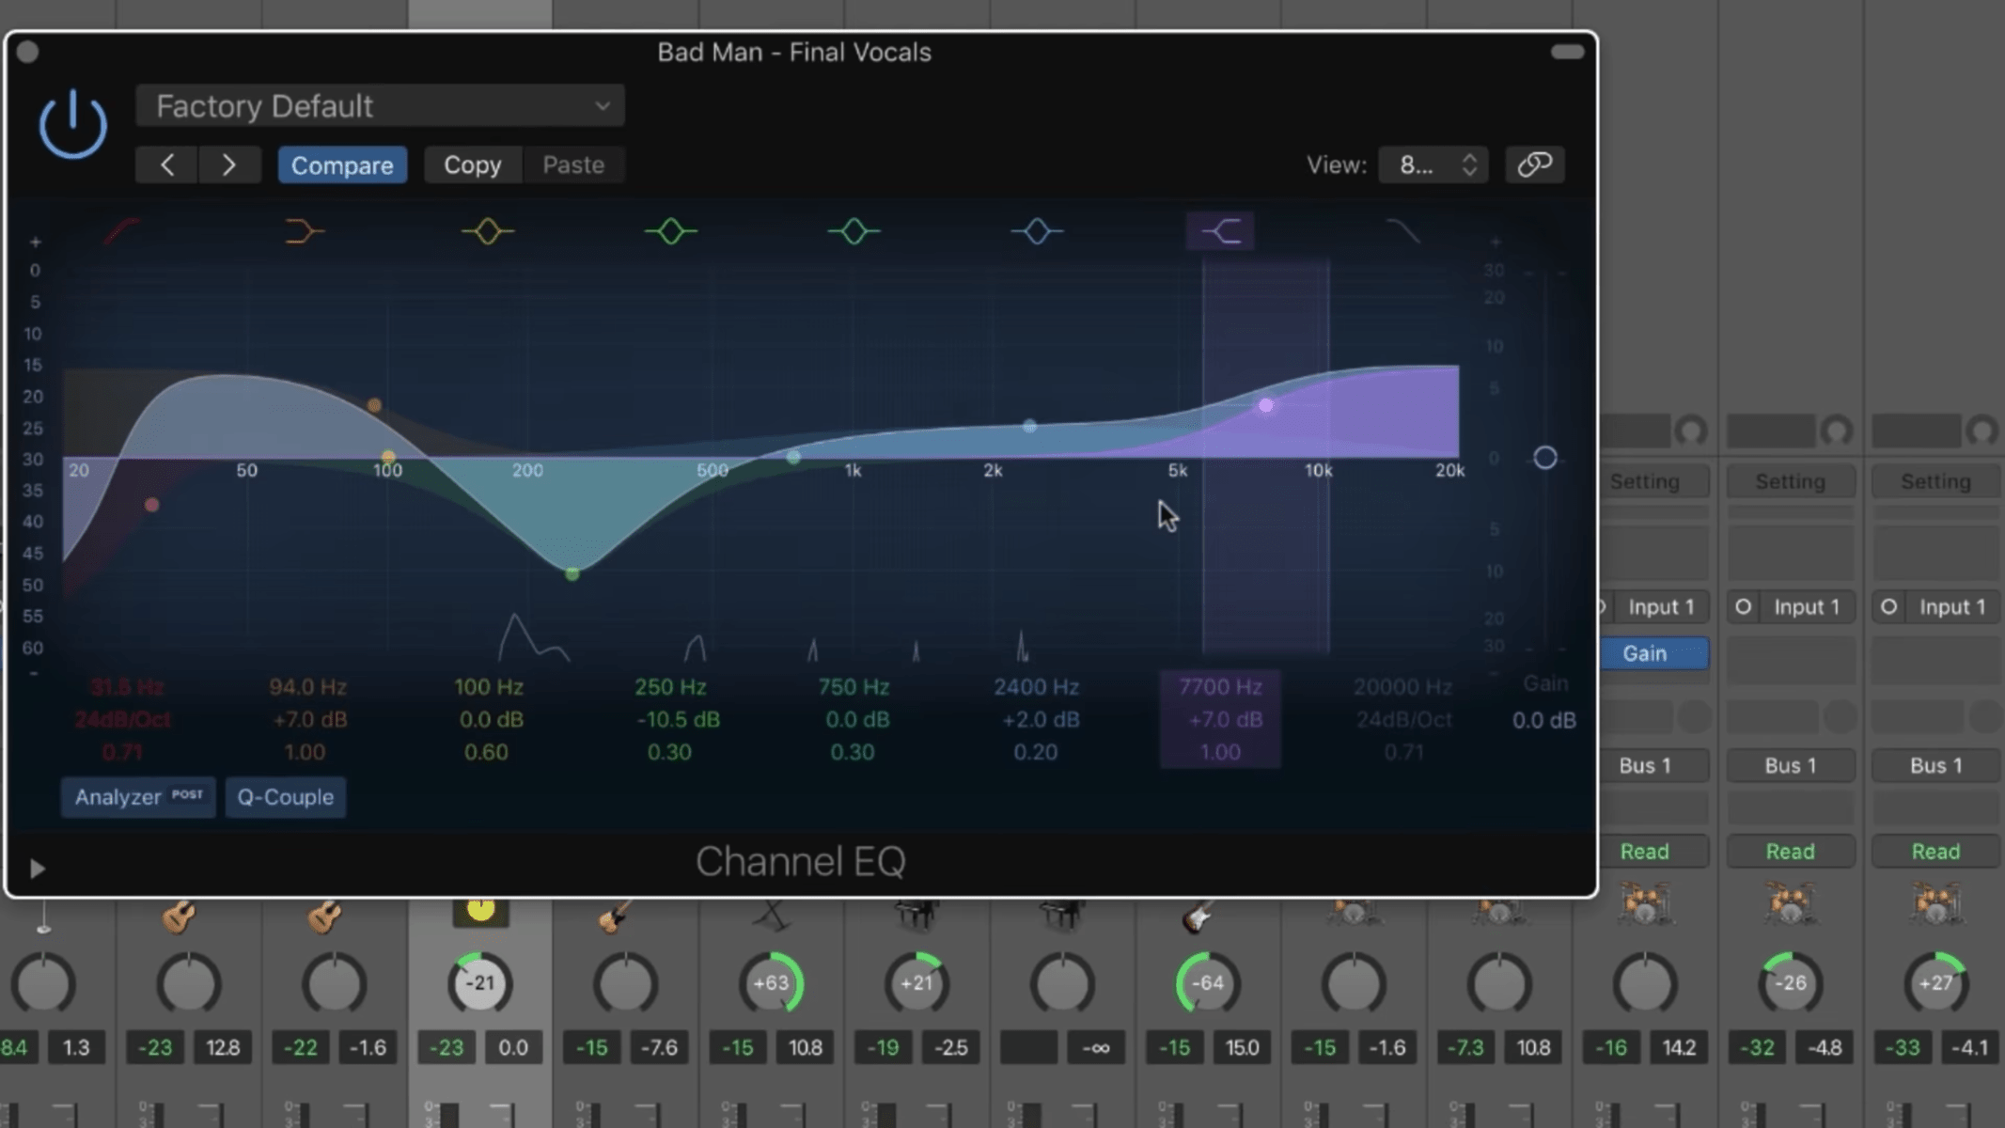Click the low-shelf EQ band icon
Image resolution: width=2005 pixels, height=1128 pixels.
click(303, 230)
